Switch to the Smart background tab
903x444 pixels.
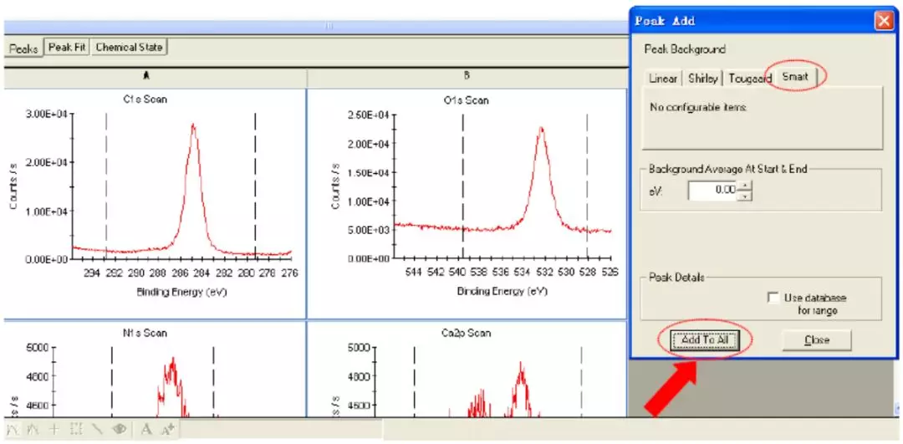pyautogui.click(x=794, y=78)
